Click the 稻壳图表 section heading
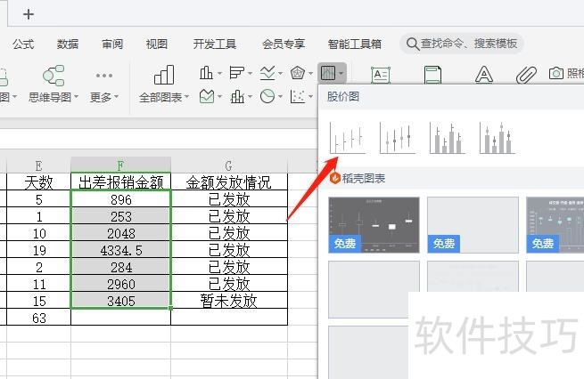The image size is (584, 379). coord(364,178)
